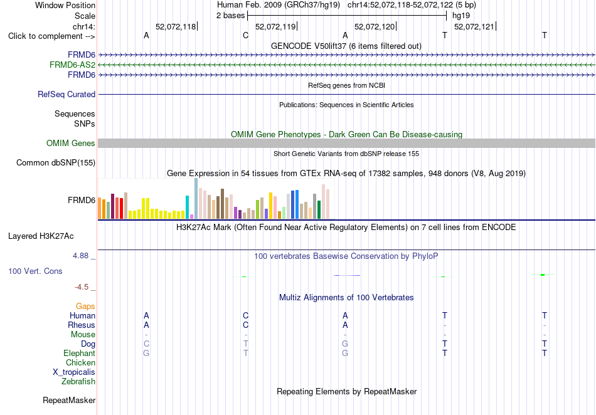Click the FRMD6 GTEx expression label
The height and width of the screenshot is (415, 596).
pos(82,200)
